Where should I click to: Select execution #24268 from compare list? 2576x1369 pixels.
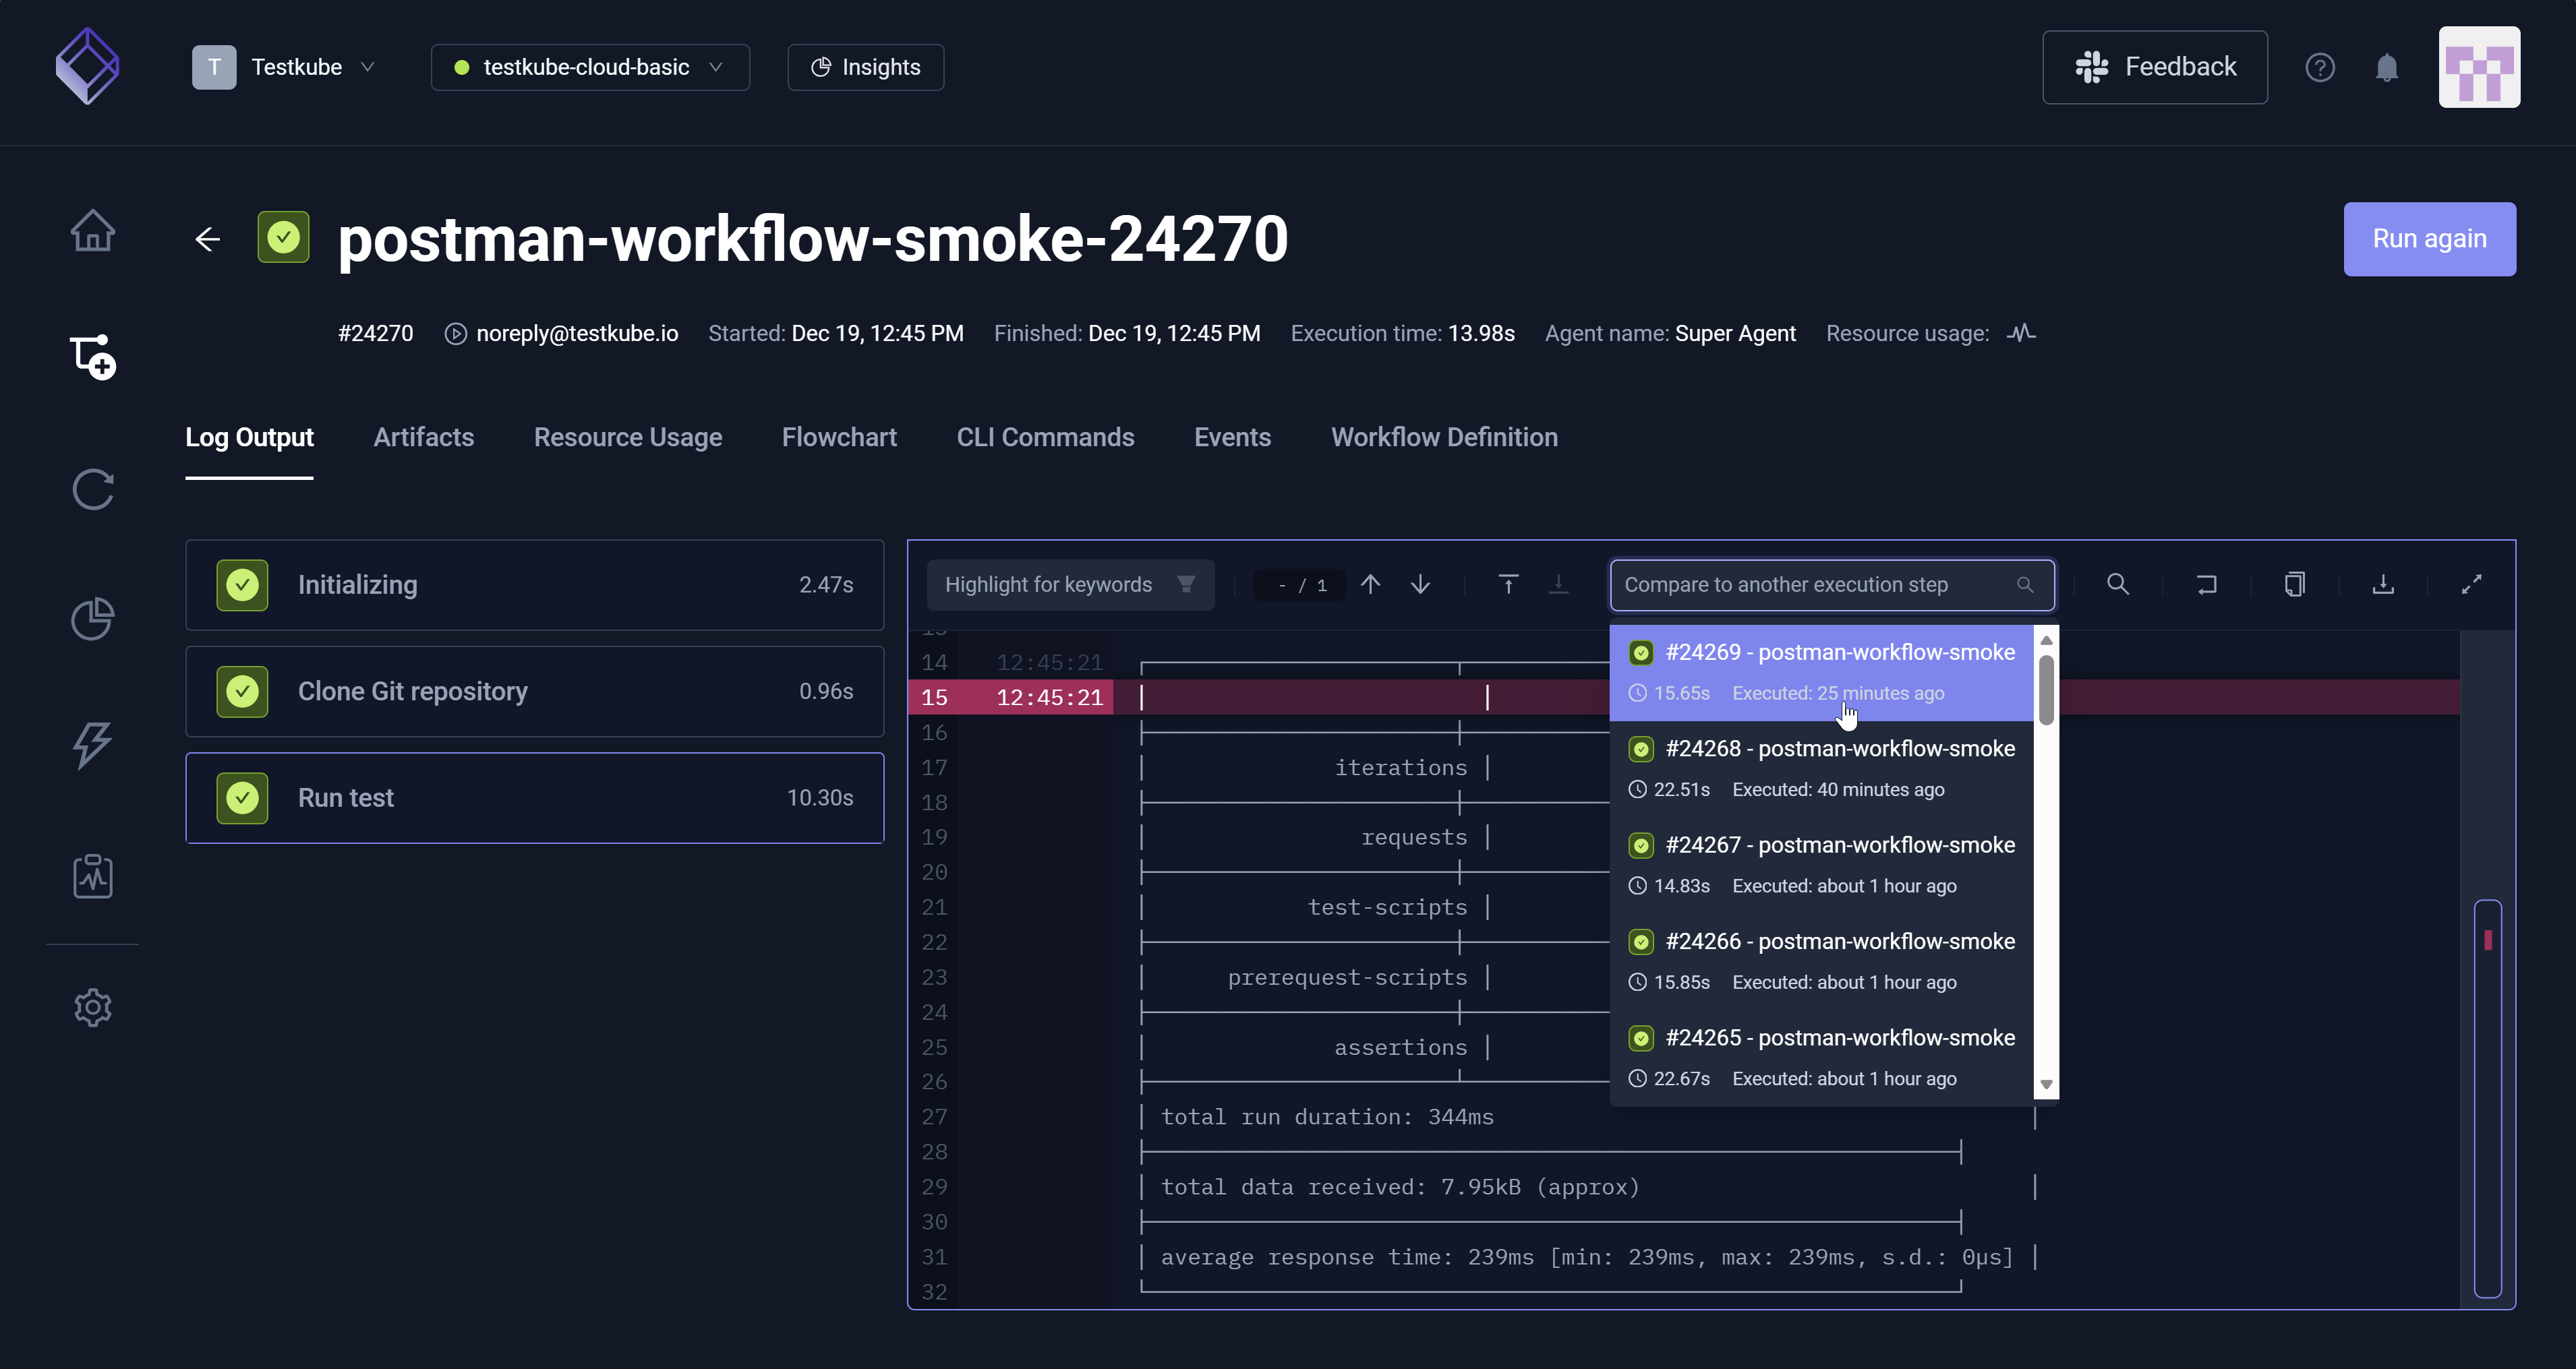(1820, 768)
